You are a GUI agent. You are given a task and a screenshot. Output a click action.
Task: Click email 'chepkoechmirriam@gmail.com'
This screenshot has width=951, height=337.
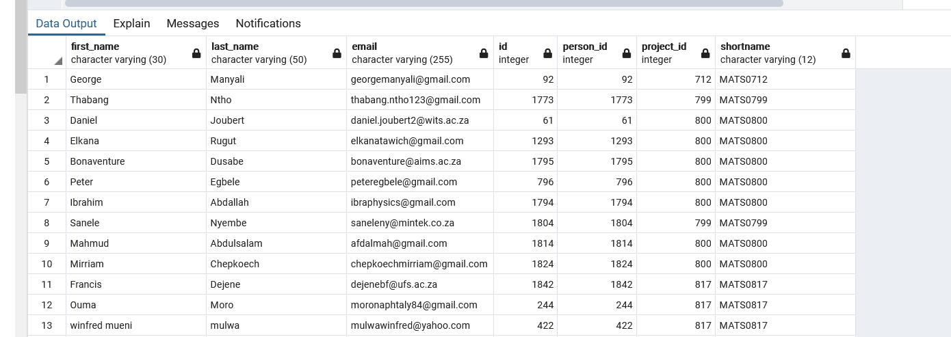420,264
